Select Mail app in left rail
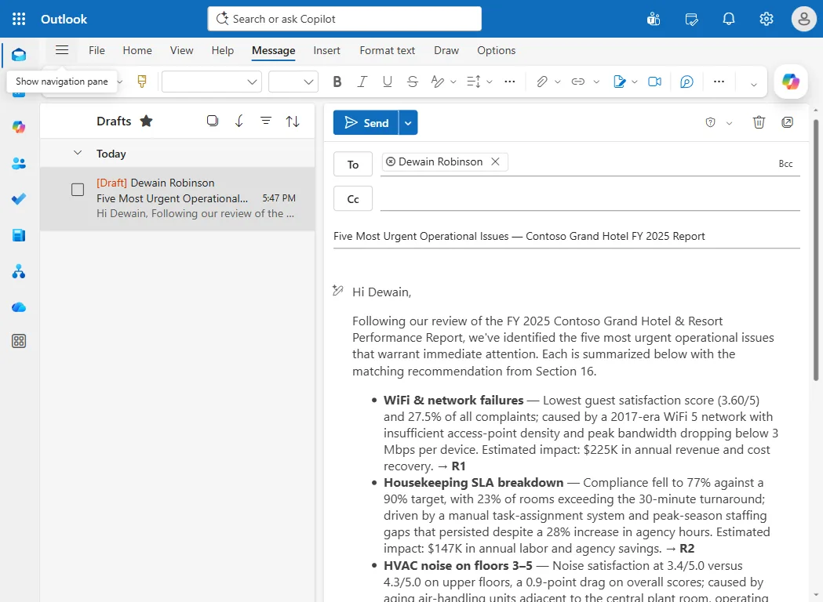Image resolution: width=823 pixels, height=602 pixels. 19,55
